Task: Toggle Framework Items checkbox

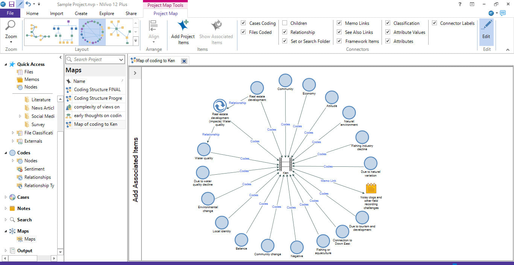Action: [339, 41]
